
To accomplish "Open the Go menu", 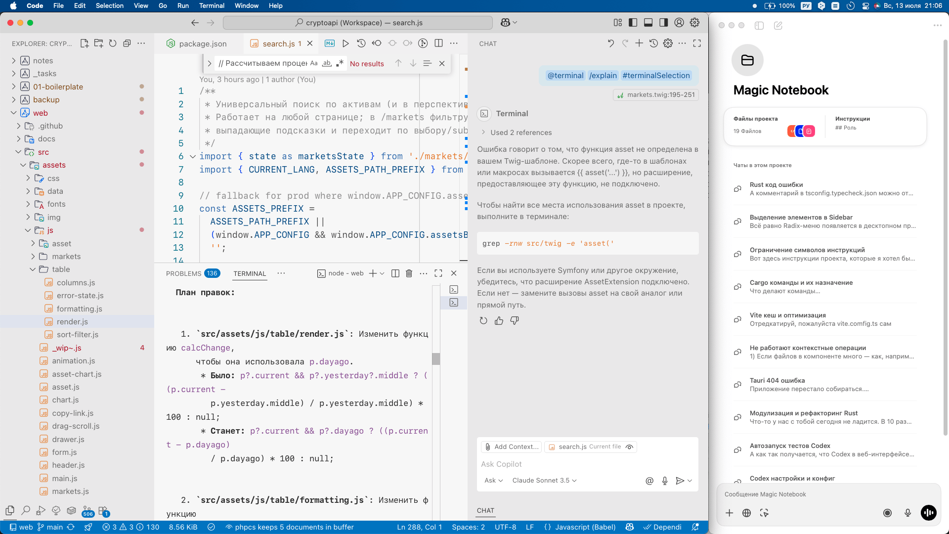I will (x=163, y=5).
